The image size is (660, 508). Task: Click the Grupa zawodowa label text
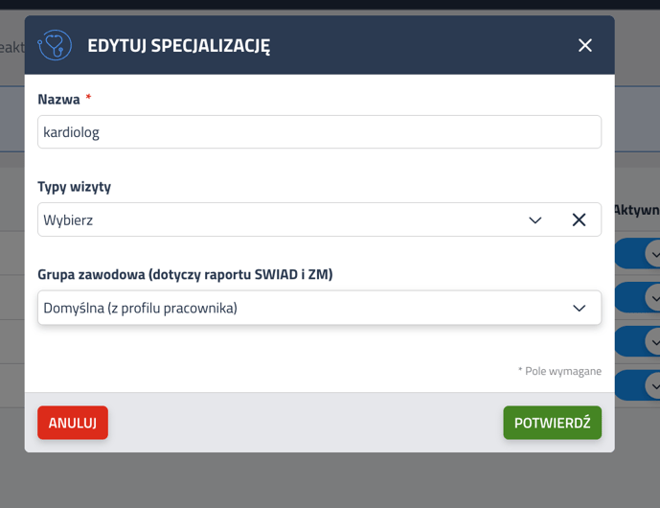[x=185, y=275]
